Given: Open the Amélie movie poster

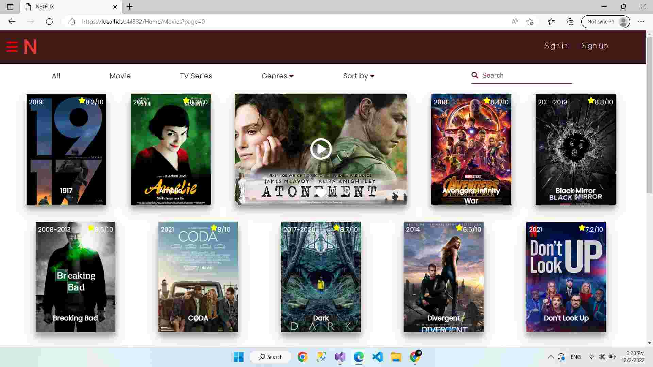Looking at the screenshot, I should click(x=170, y=150).
